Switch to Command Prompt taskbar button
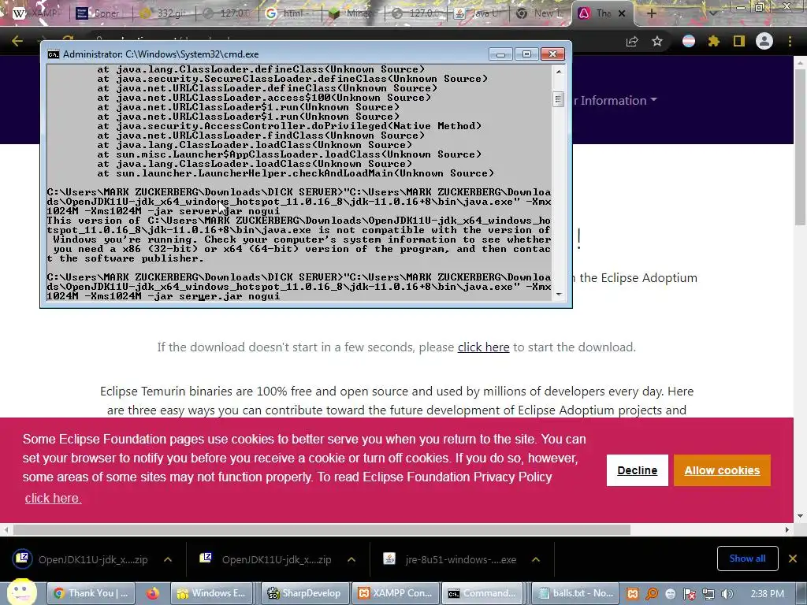Image resolution: width=807 pixels, height=605 pixels. (x=483, y=593)
